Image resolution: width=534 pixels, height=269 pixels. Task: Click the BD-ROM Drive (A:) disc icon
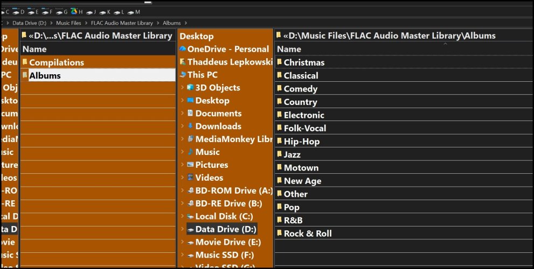(x=191, y=191)
